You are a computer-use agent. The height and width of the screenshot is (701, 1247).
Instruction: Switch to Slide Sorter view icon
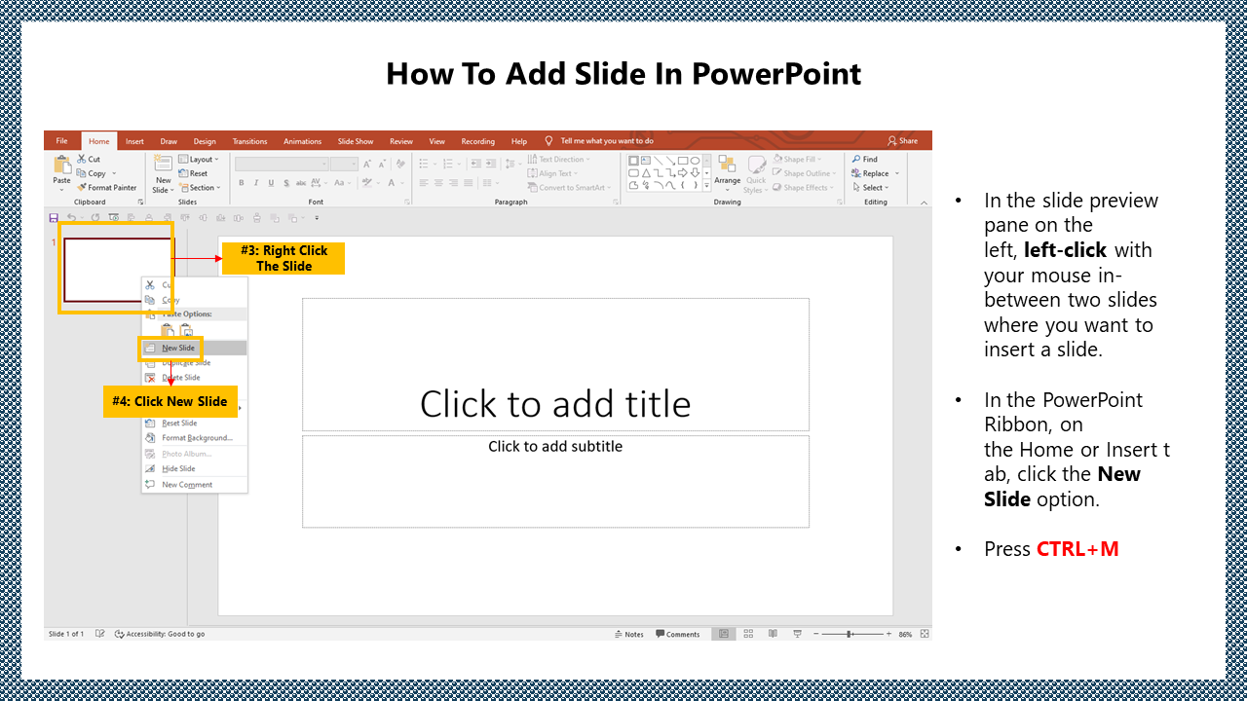point(748,634)
